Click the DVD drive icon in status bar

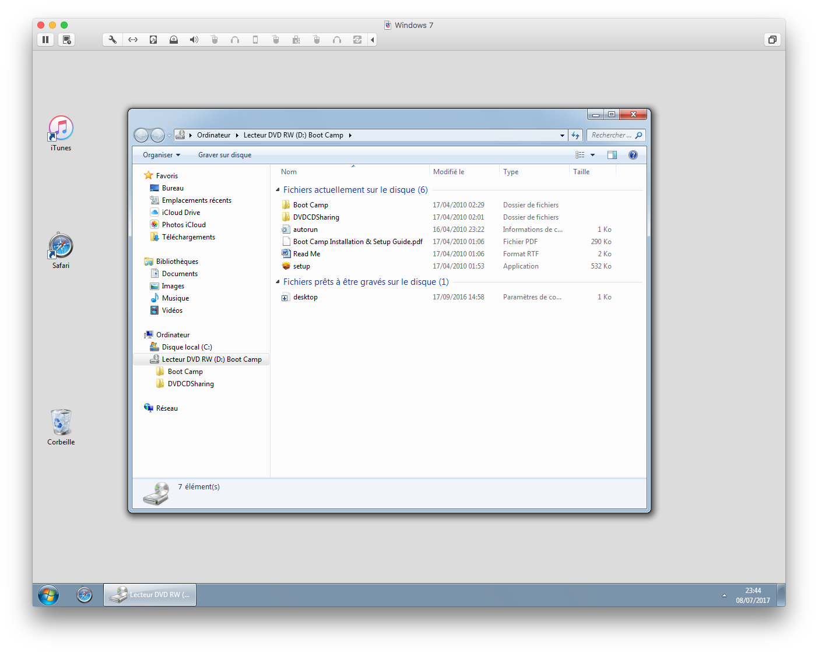(156, 492)
